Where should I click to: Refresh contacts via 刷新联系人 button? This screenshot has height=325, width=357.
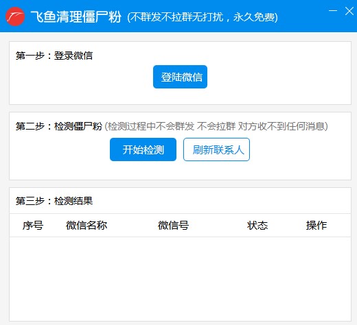[x=216, y=149]
